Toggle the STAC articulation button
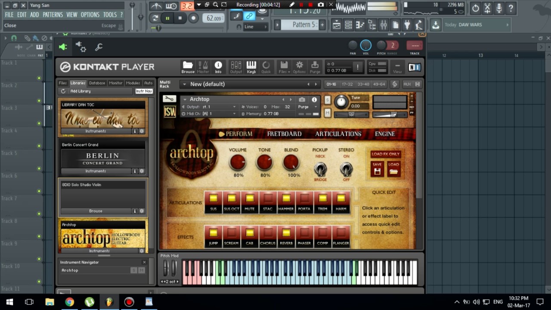551x310 pixels. [x=268, y=202]
